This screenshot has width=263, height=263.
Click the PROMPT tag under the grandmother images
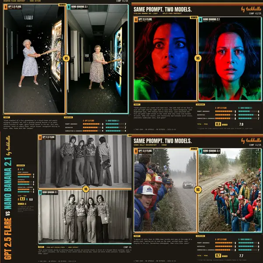(7, 117)
